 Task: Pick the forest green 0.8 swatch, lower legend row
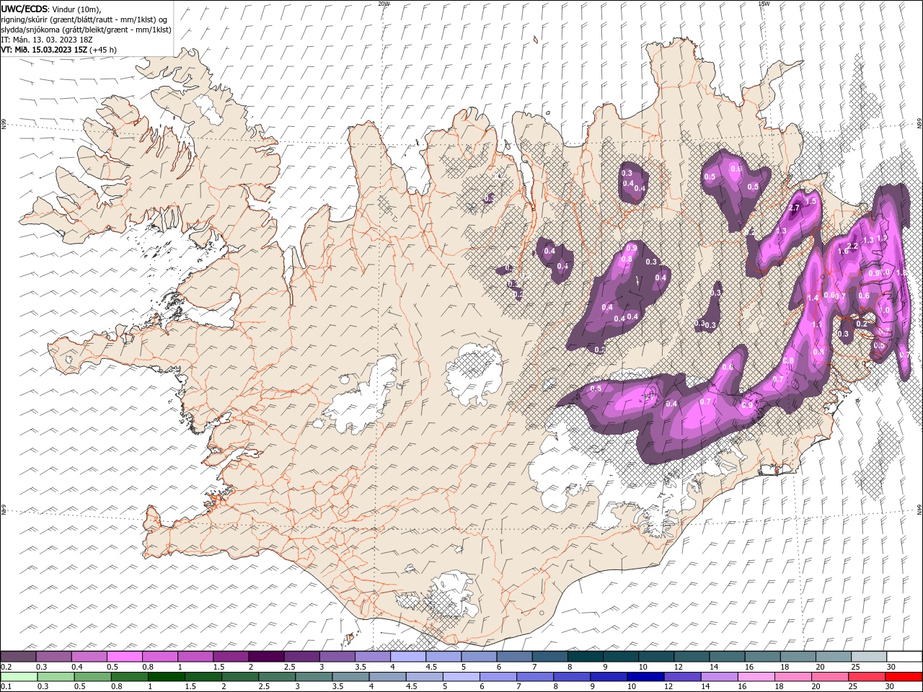[130, 676]
